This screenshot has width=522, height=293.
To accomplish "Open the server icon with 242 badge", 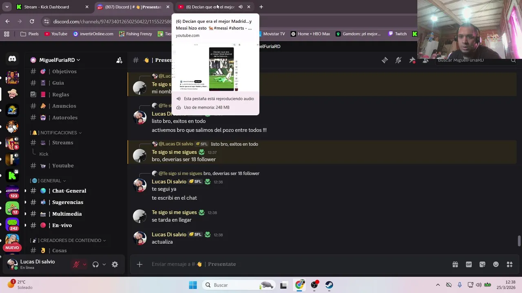I will point(12,224).
